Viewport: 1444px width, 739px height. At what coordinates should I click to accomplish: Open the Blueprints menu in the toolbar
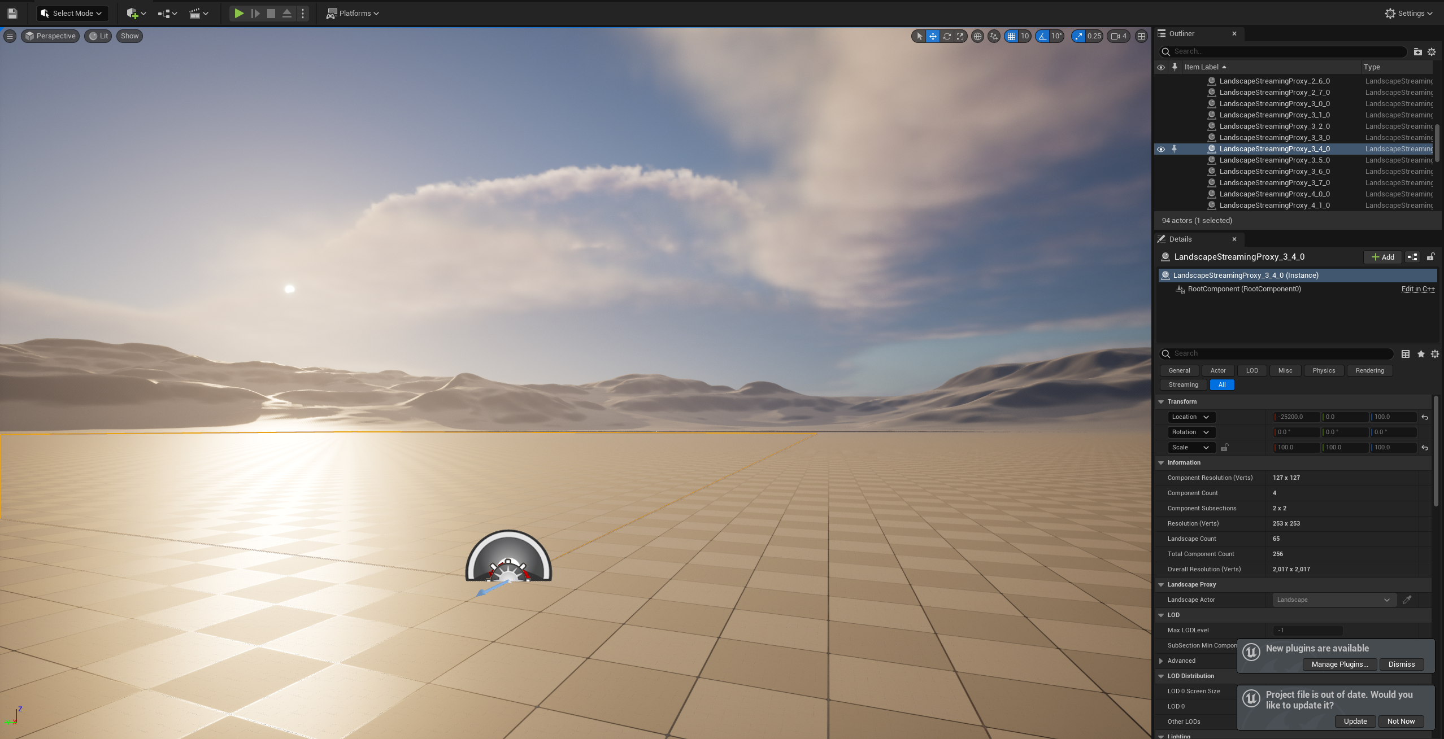(167, 13)
